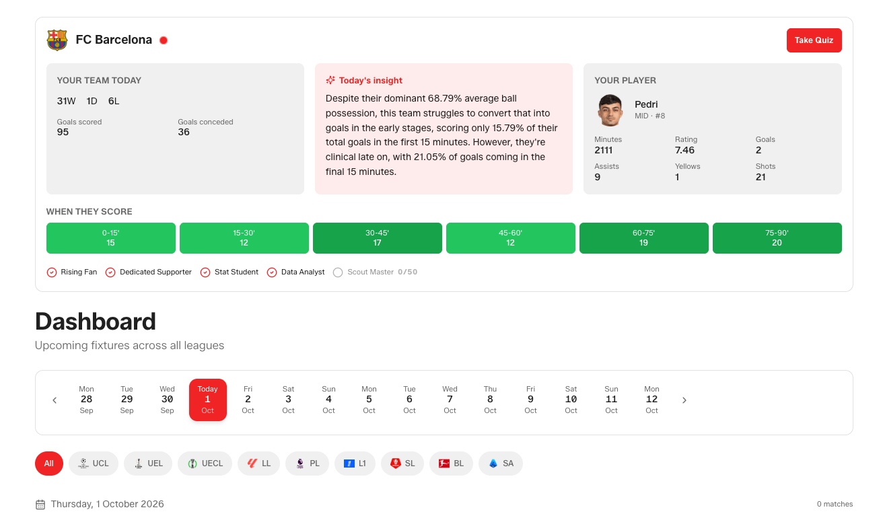This screenshot has width=881, height=518.
Task: Click the Scout Master badge circle
Action: (338, 272)
